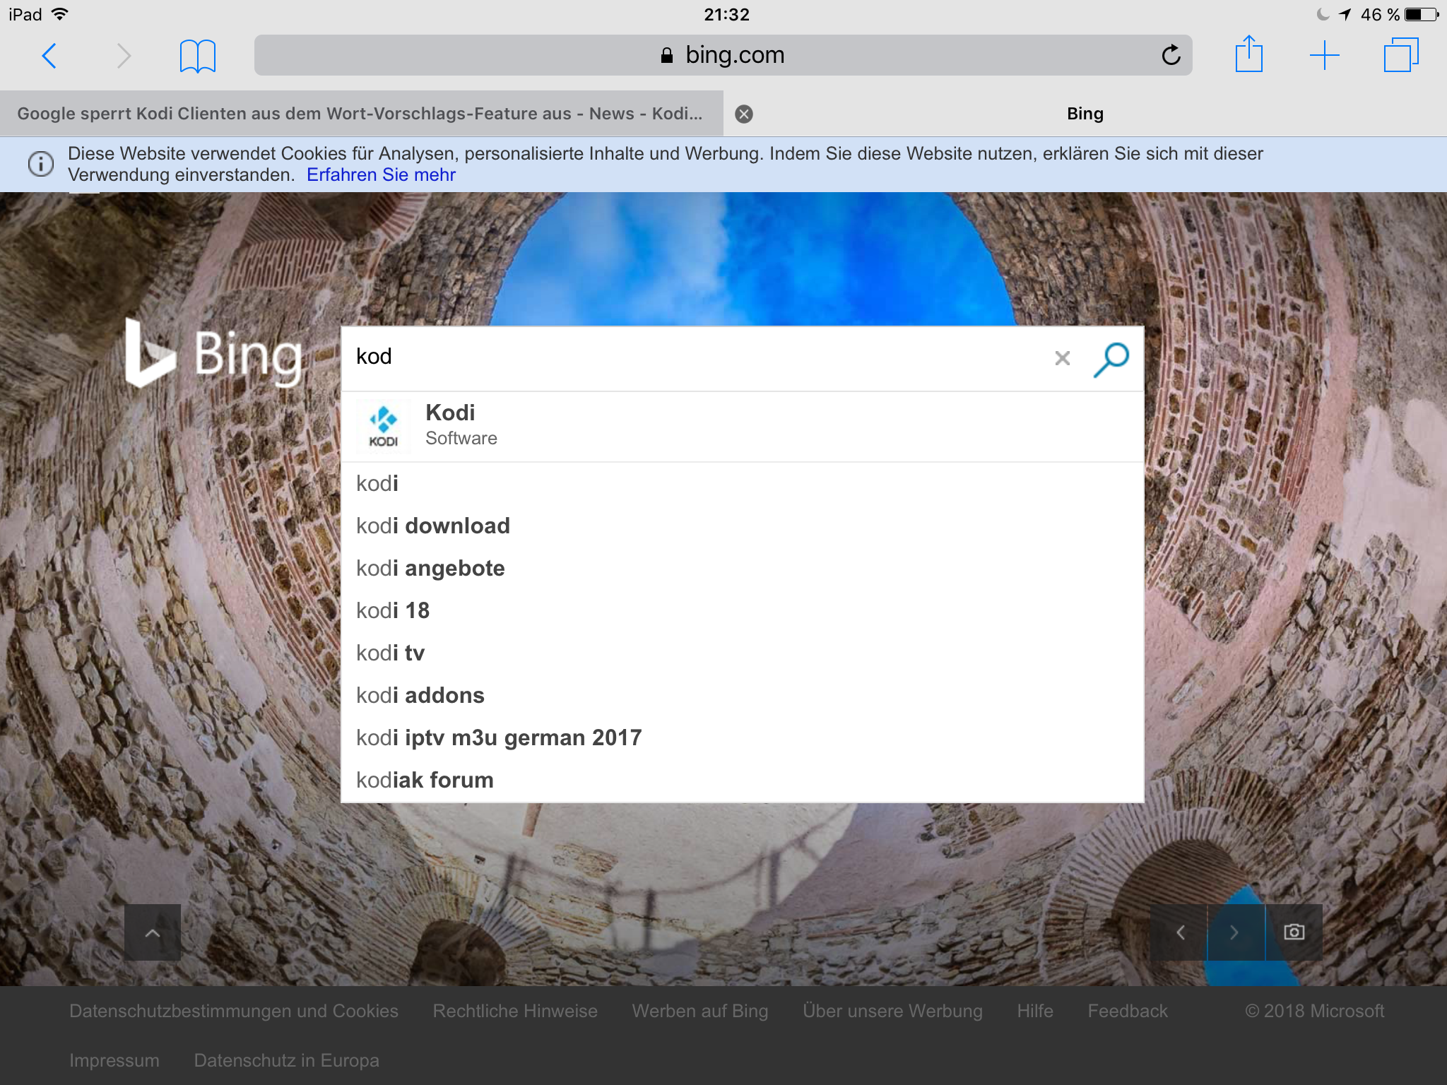Choose the plain kodi suggestion

pos(742,484)
